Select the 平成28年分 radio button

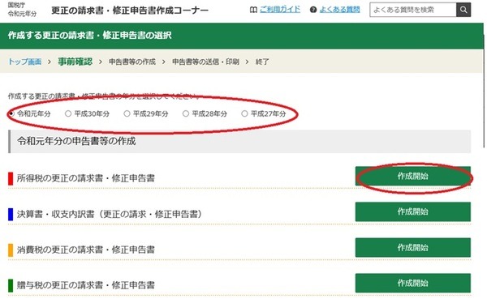[186, 113]
